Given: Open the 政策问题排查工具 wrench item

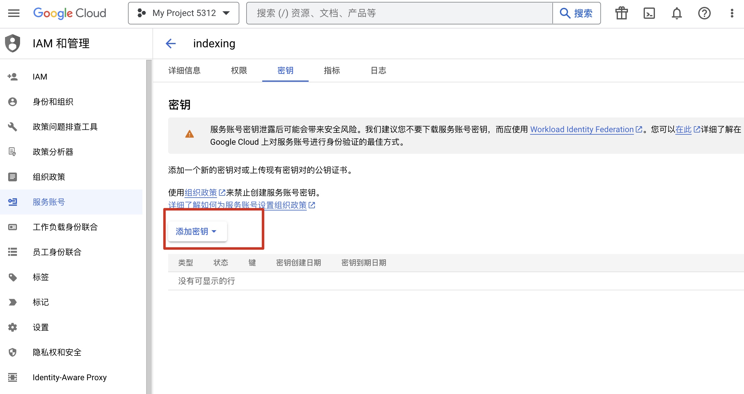Looking at the screenshot, I should (65, 127).
